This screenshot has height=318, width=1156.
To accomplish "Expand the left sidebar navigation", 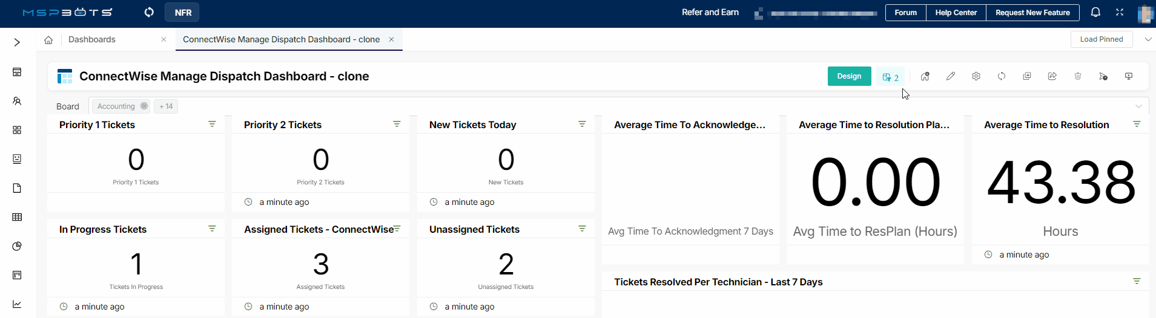I will [17, 42].
